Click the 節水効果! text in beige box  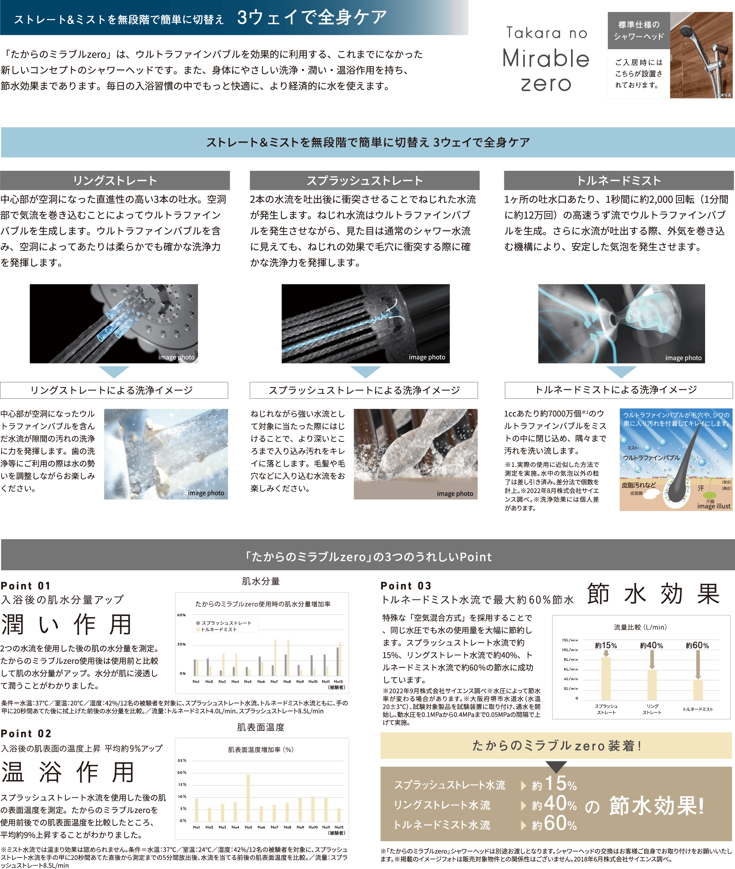point(656,805)
